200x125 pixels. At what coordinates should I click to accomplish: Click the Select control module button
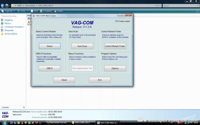click(x=49, y=46)
